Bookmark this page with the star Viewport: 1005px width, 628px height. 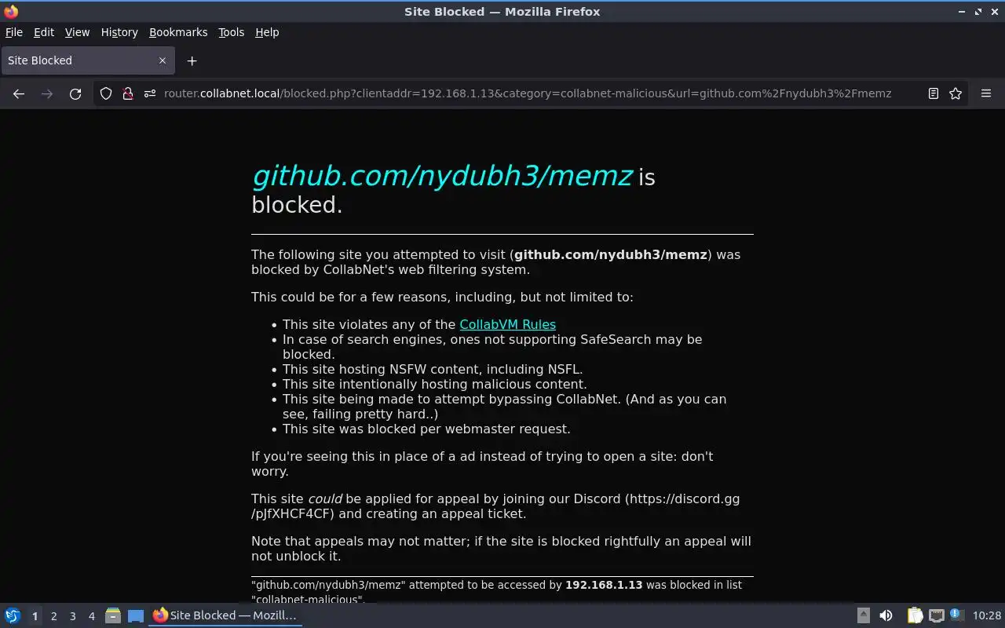(956, 93)
